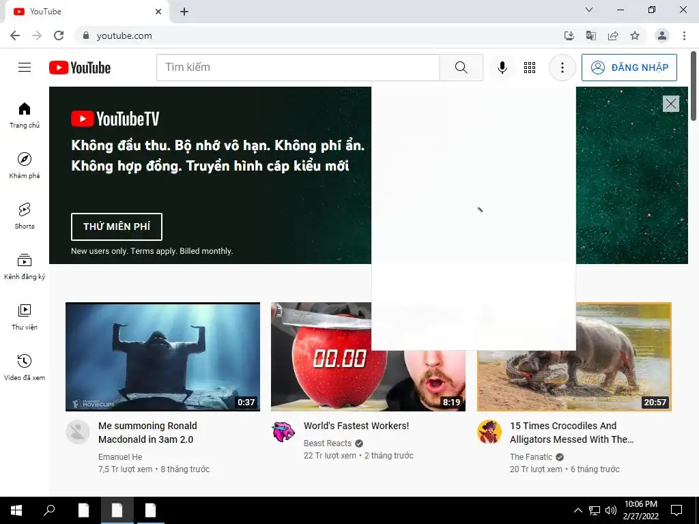Click 'World's Fastest Workers!' title

pos(356,426)
